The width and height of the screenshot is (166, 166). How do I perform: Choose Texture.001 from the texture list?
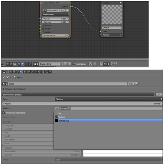coord(109,121)
